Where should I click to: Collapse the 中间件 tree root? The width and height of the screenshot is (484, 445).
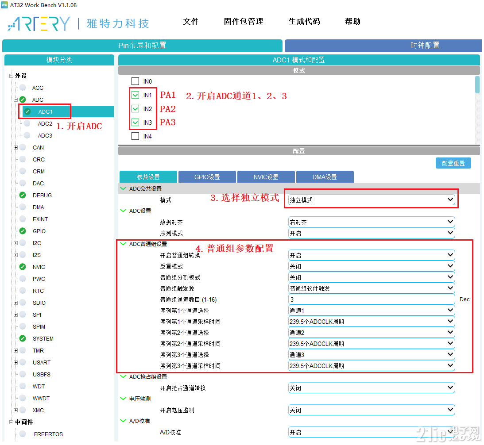(11, 422)
